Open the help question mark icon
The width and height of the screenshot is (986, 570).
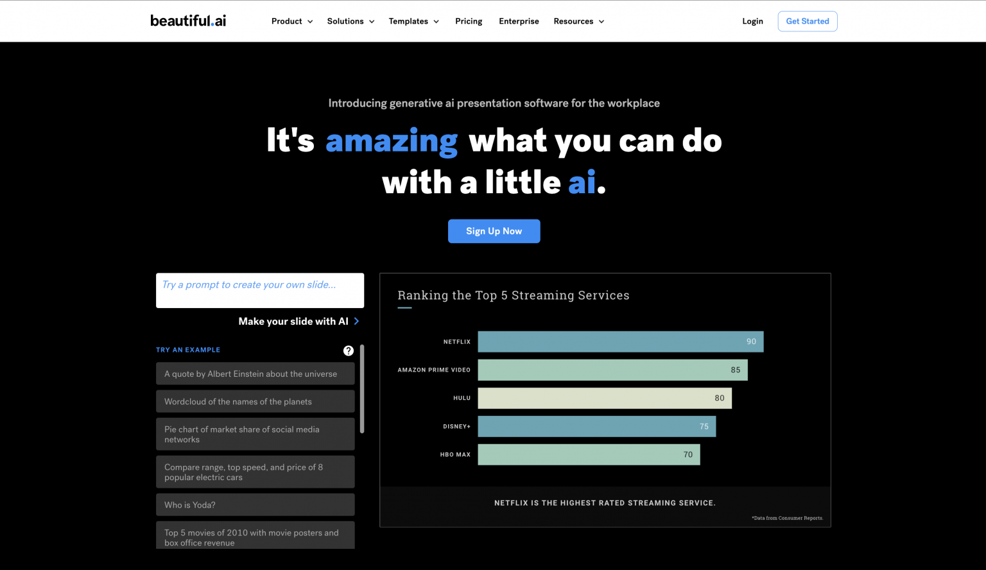[x=349, y=350]
